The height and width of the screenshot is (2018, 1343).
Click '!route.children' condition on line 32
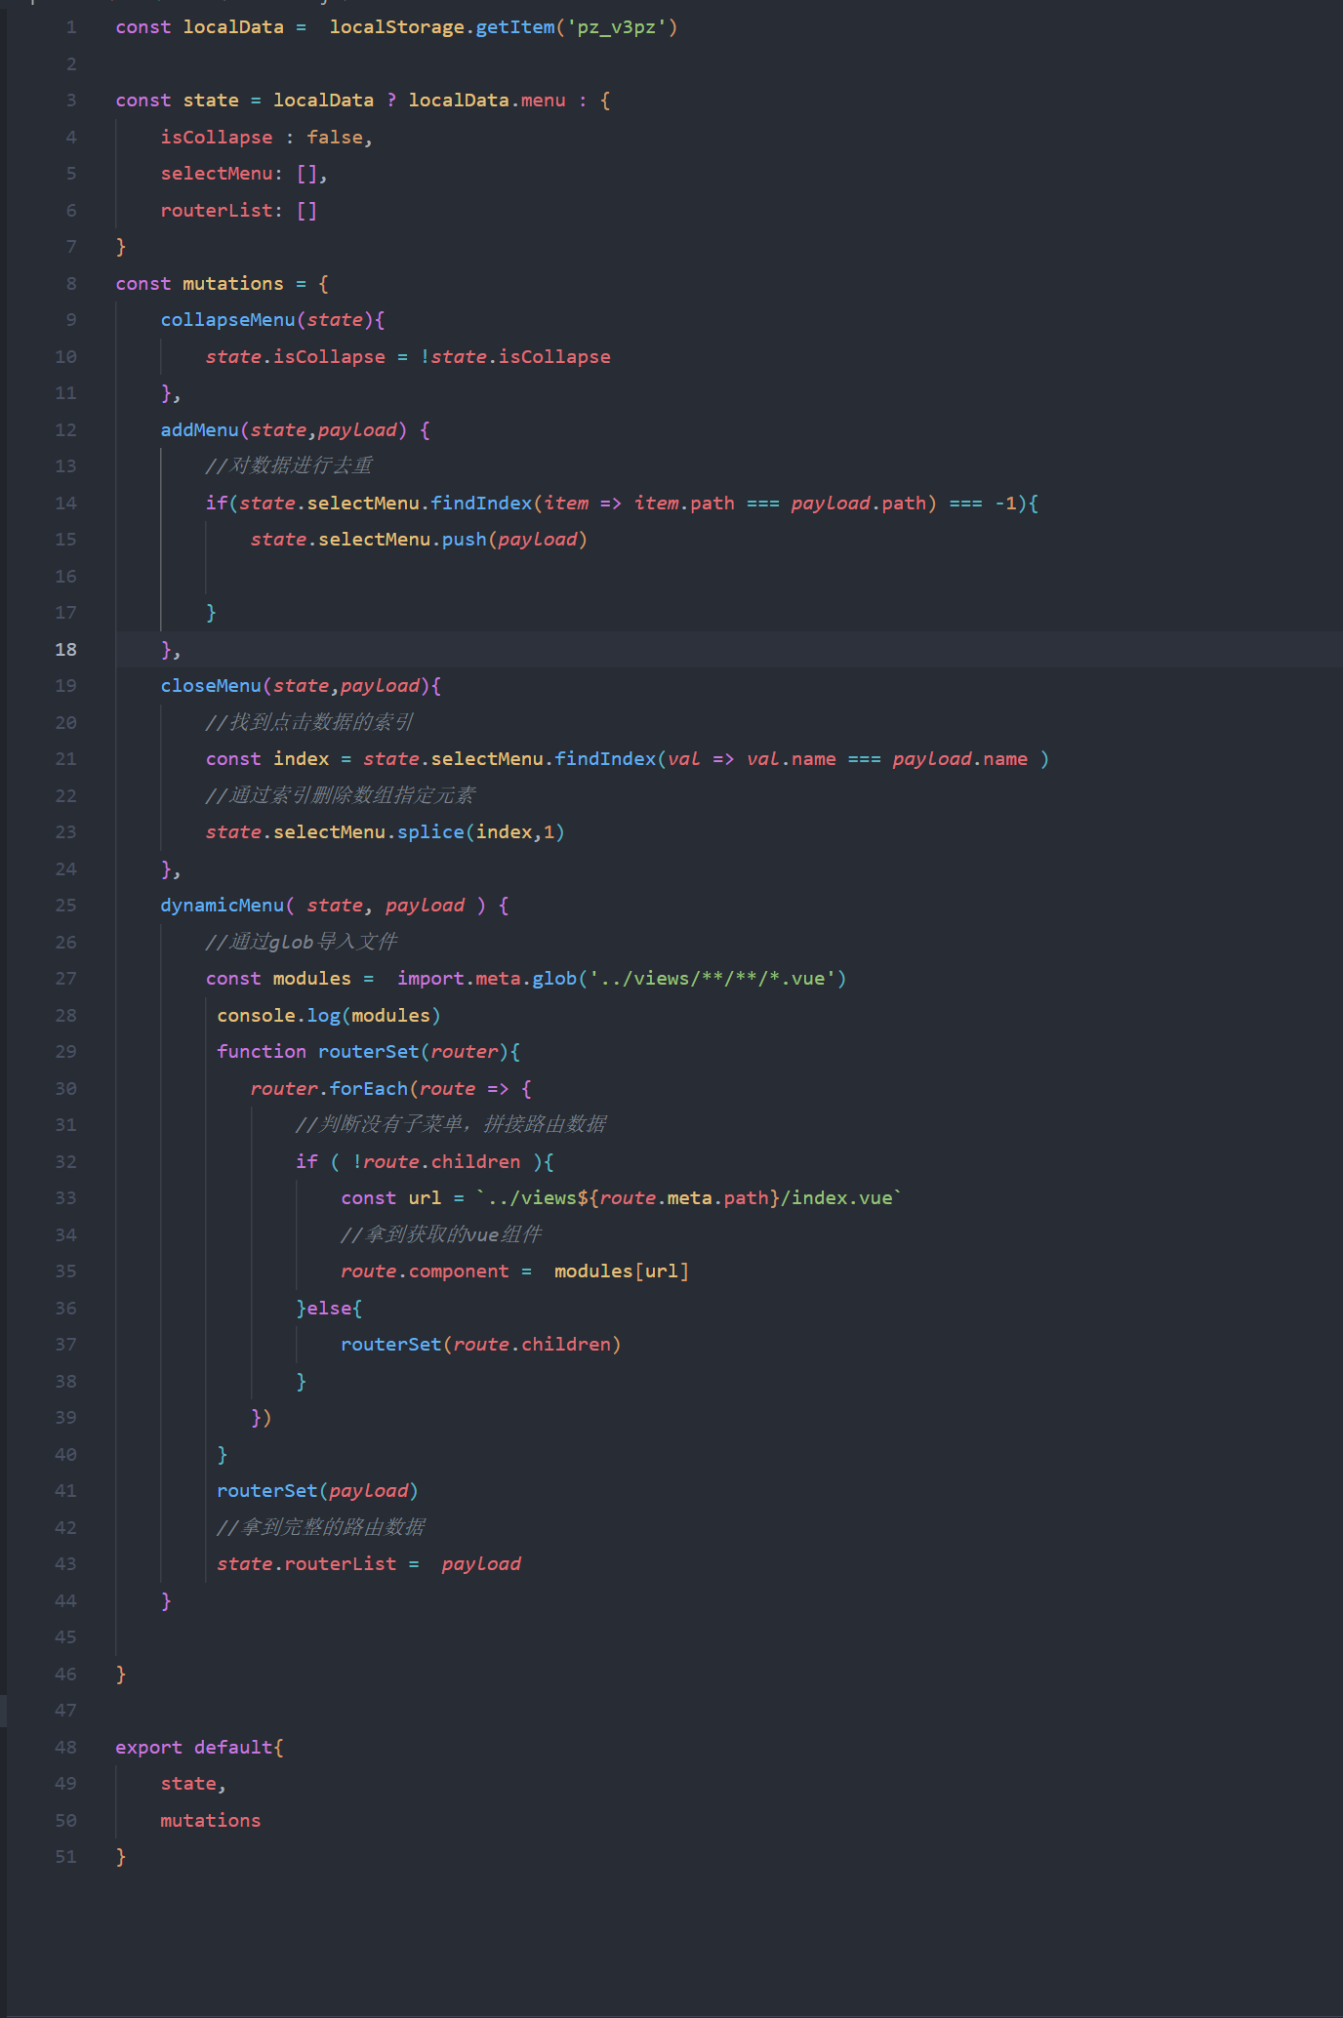pyautogui.click(x=436, y=1162)
